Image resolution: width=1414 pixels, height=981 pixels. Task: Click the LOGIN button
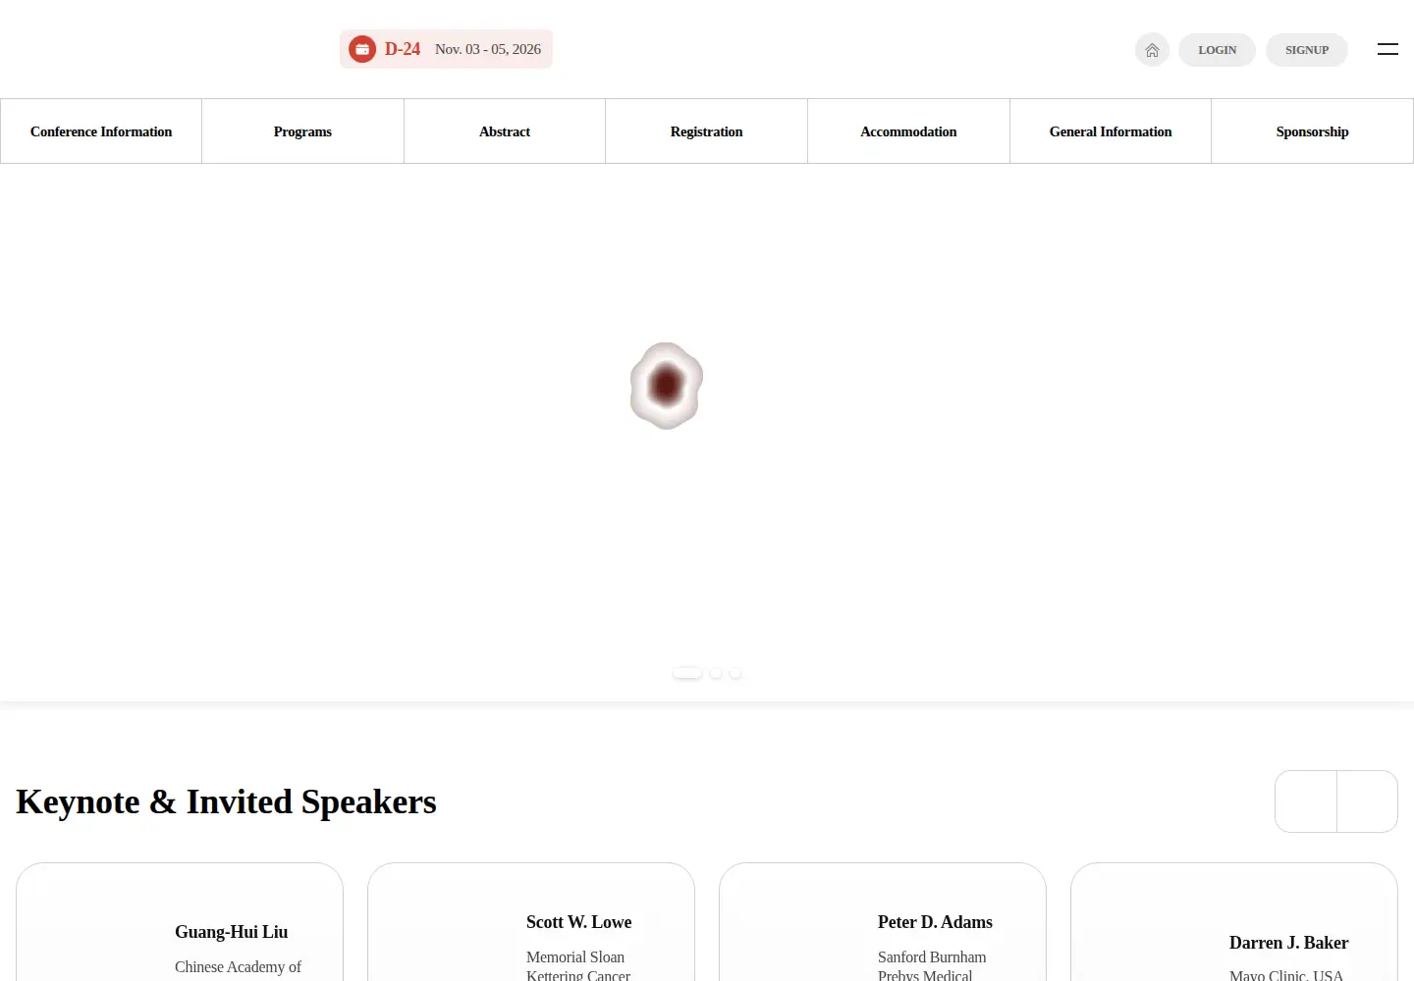[1217, 50]
